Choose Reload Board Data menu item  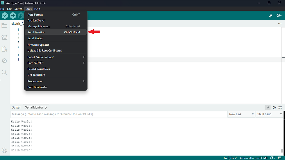[56, 69]
